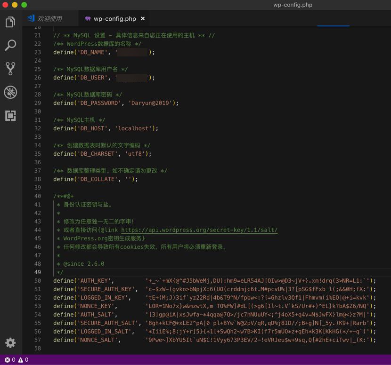Open the api.wordpress.org secret-key salt link
Image resolution: width=391 pixels, height=365 pixels.
tap(199, 230)
